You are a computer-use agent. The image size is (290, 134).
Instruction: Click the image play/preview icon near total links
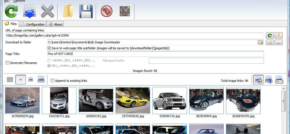coord(258,79)
